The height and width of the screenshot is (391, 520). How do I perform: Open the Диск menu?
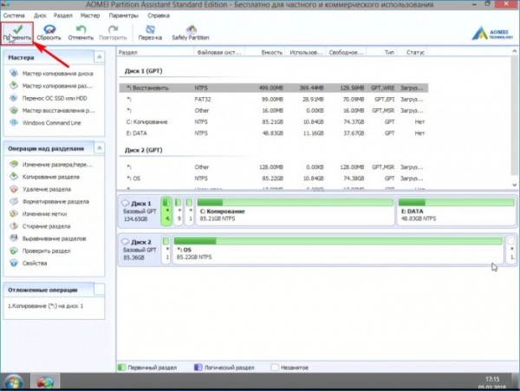40,16
